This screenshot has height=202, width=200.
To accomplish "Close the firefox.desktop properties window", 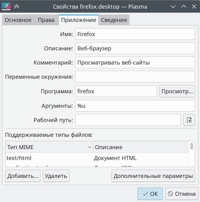I will [194, 6].
